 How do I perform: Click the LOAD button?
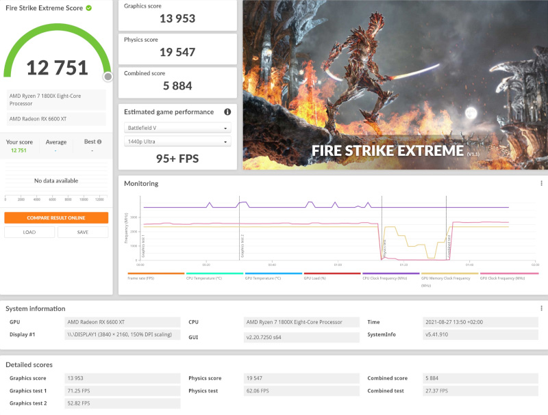tap(29, 232)
